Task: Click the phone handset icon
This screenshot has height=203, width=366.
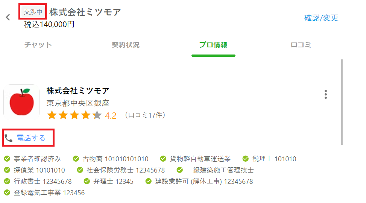Action: pyautogui.click(x=9, y=138)
